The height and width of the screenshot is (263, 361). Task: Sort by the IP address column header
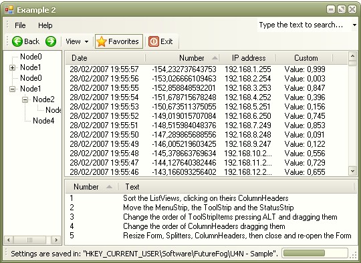coord(247,58)
